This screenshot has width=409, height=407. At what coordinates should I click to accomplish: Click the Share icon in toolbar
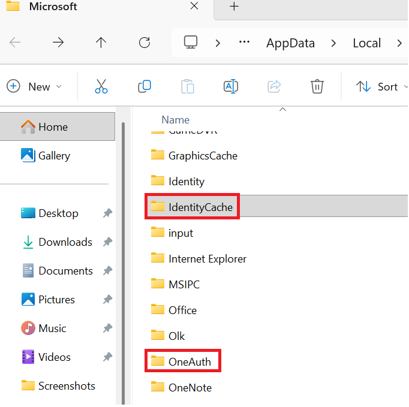274,86
